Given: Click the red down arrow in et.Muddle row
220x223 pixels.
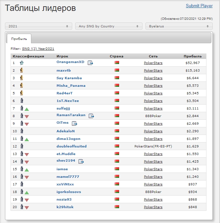Looking at the screenshot, I should (x=27, y=154).
